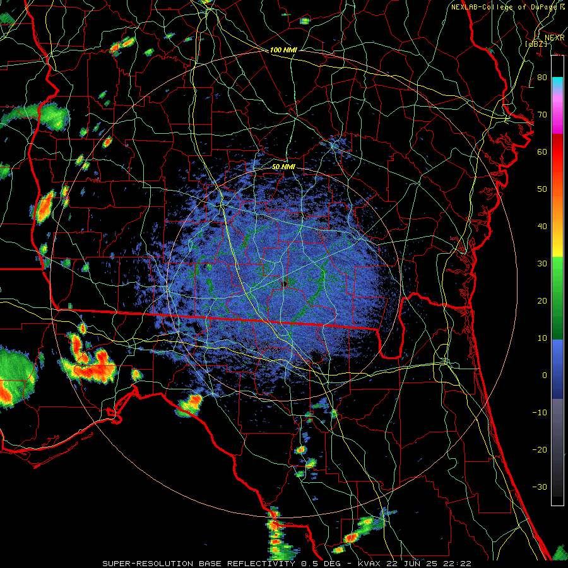568x568 pixels.
Task: Click the KVAX radar site marker at center
Action: (x=285, y=283)
